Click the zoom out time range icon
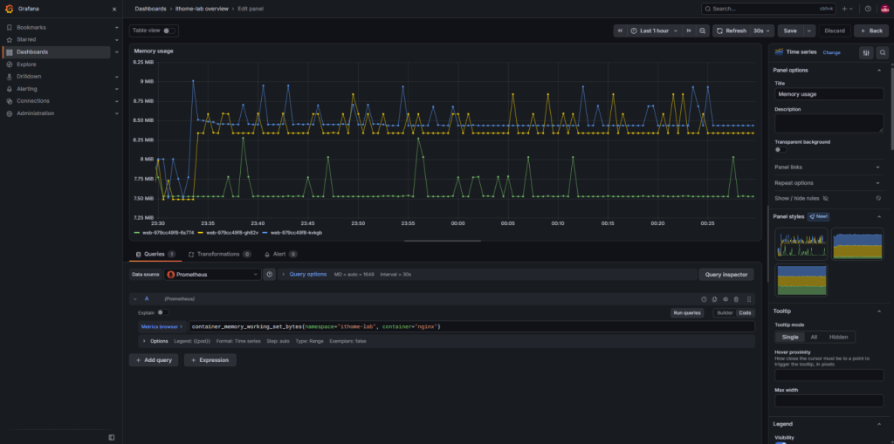This screenshot has height=444, width=894. [x=703, y=31]
